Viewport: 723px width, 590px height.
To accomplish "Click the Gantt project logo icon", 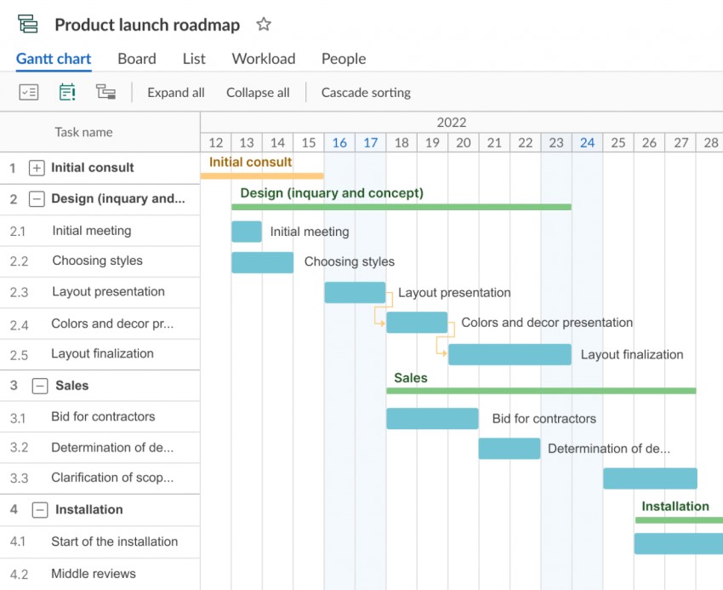I will [28, 25].
